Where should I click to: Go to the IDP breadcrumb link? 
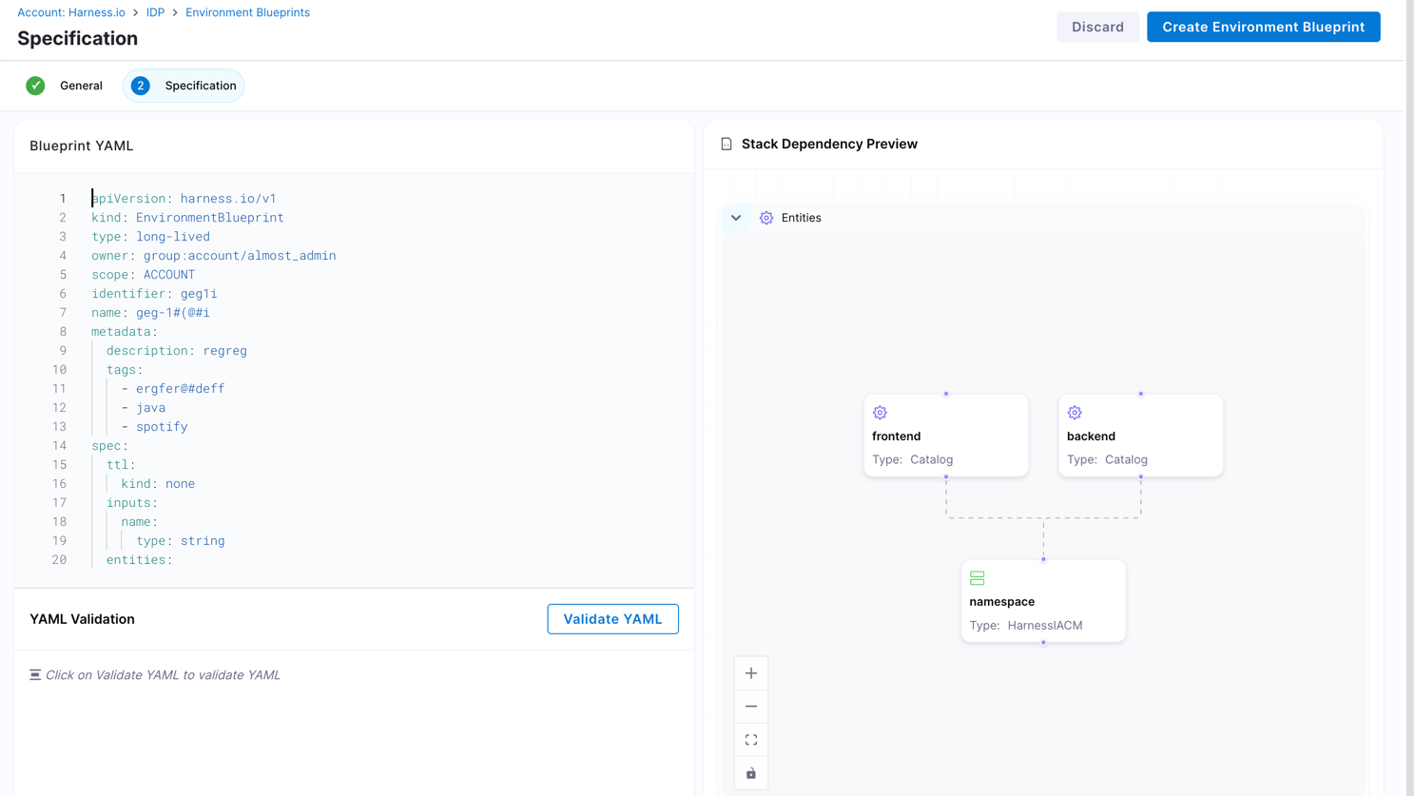tap(155, 12)
